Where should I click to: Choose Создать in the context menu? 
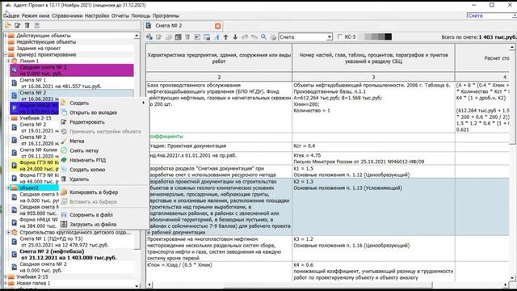[x=103, y=103]
